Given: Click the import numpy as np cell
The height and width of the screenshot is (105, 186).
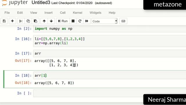Looking at the screenshot, I should tap(110, 29).
